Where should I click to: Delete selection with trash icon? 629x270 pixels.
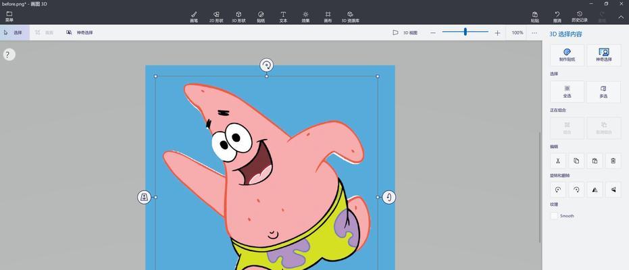click(613, 161)
